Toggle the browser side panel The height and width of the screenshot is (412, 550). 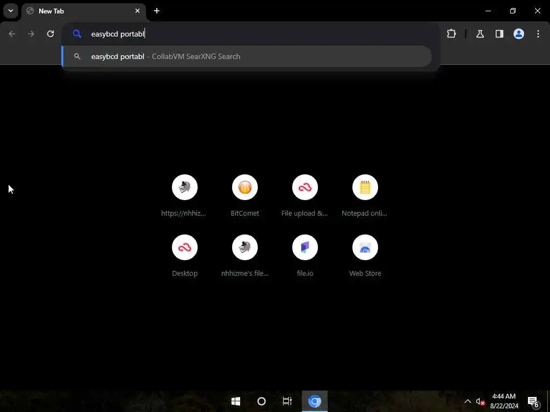pos(500,34)
